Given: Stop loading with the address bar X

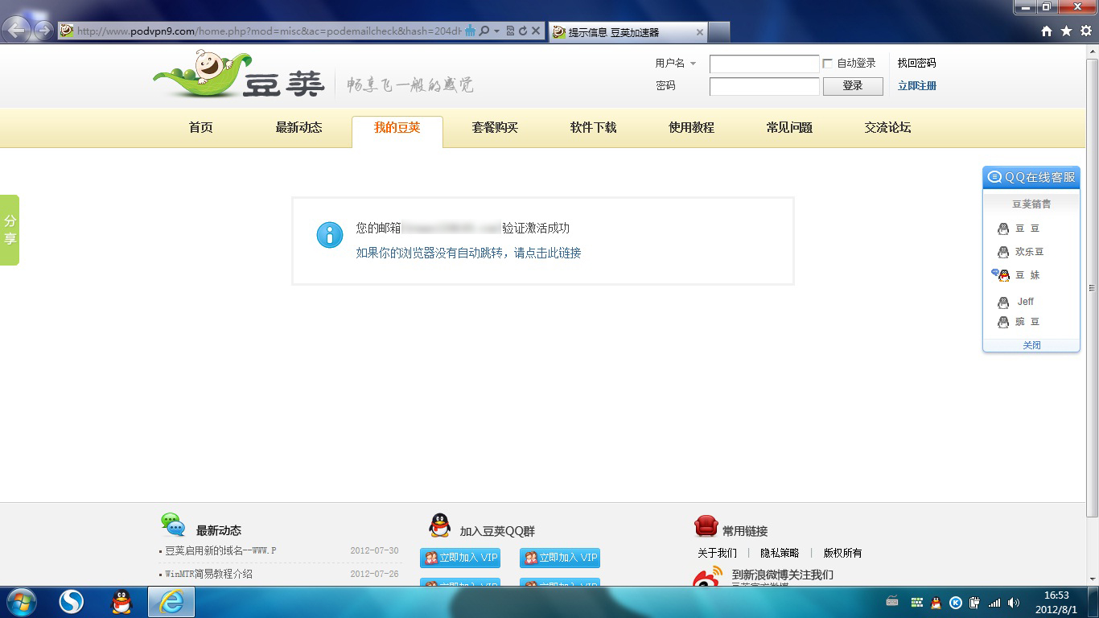Looking at the screenshot, I should click(x=536, y=31).
